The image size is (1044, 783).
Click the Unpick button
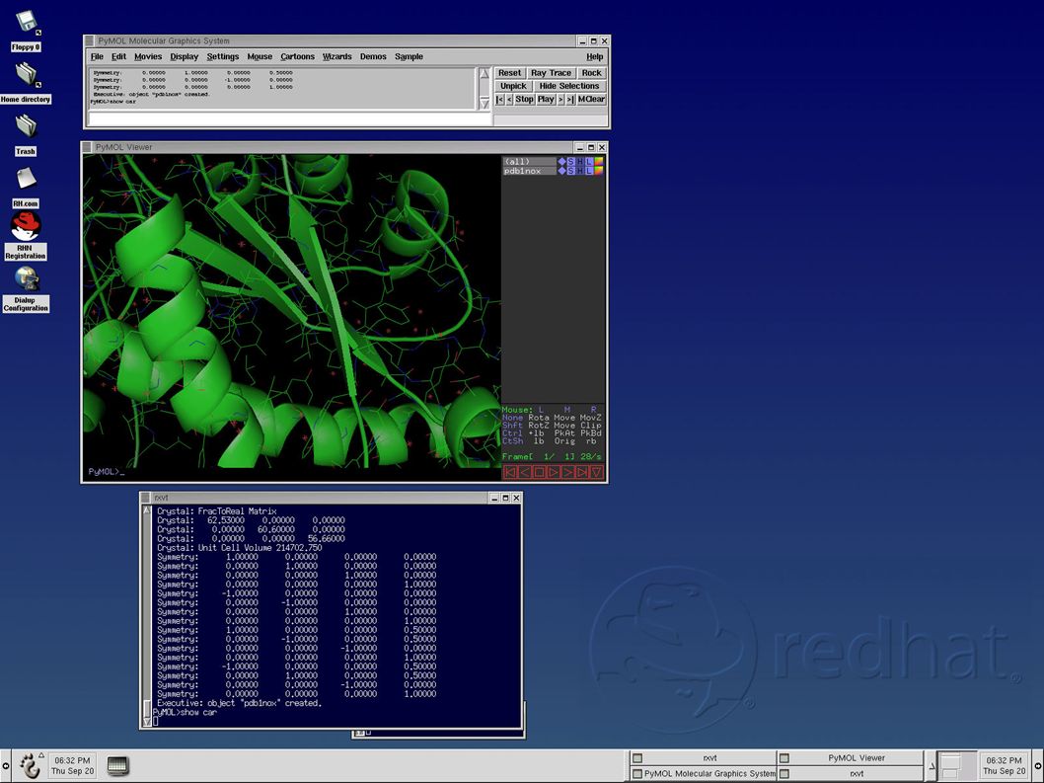[513, 86]
